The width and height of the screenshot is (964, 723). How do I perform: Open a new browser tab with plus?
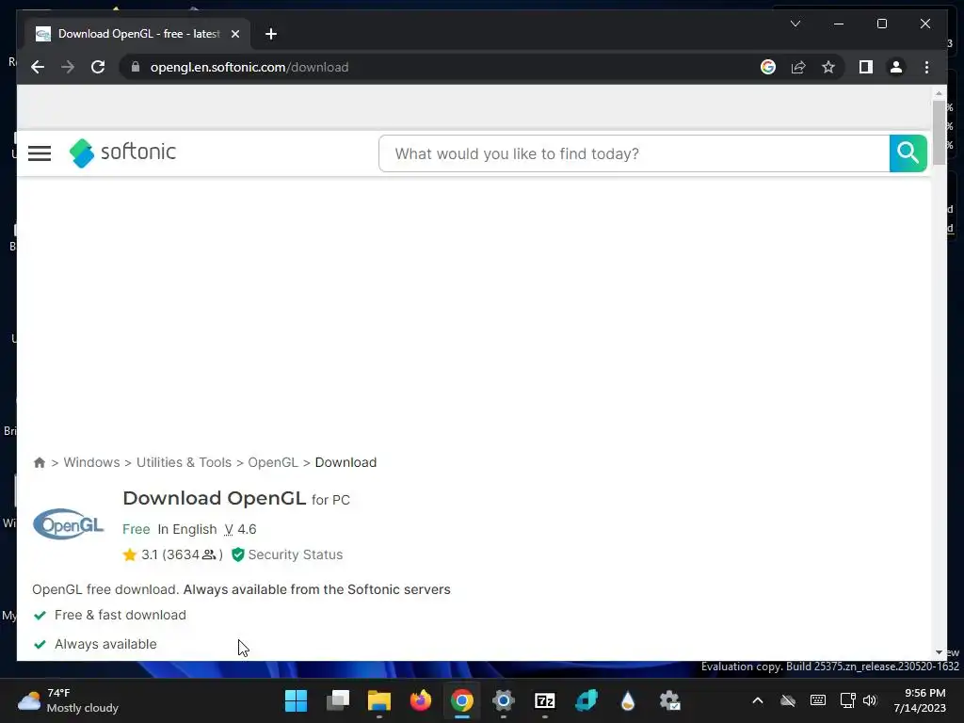click(271, 34)
